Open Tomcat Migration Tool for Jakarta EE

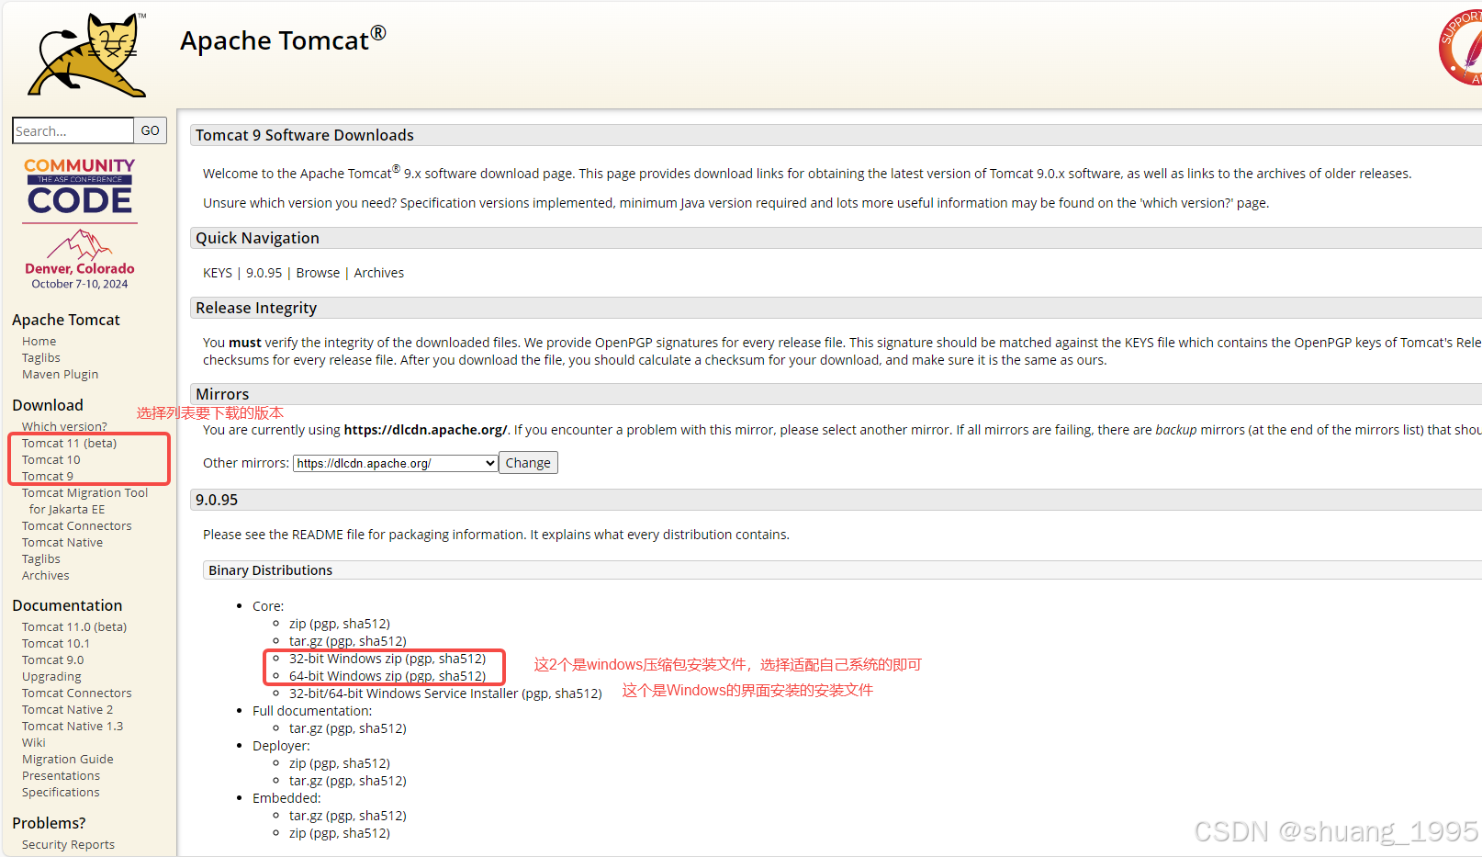click(x=84, y=501)
